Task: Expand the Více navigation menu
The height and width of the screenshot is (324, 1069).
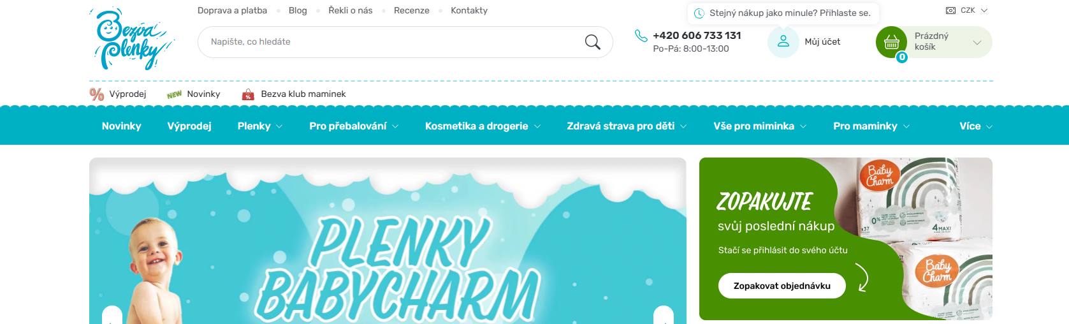Action: pos(976,126)
